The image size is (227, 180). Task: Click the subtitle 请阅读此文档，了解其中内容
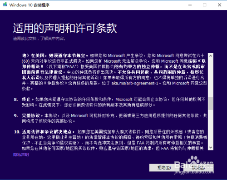39,39
